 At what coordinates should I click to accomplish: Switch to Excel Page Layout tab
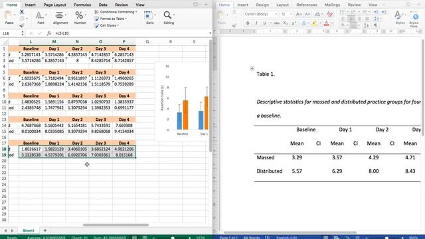coord(54,5)
